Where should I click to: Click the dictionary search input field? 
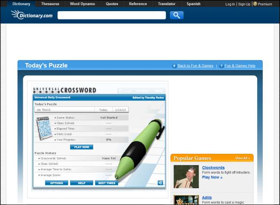112,15
